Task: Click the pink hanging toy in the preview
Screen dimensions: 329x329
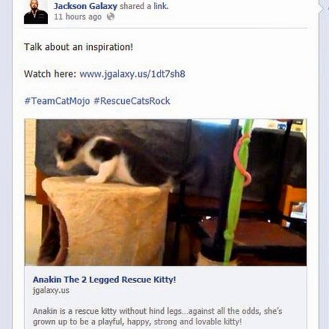Action: (x=242, y=160)
